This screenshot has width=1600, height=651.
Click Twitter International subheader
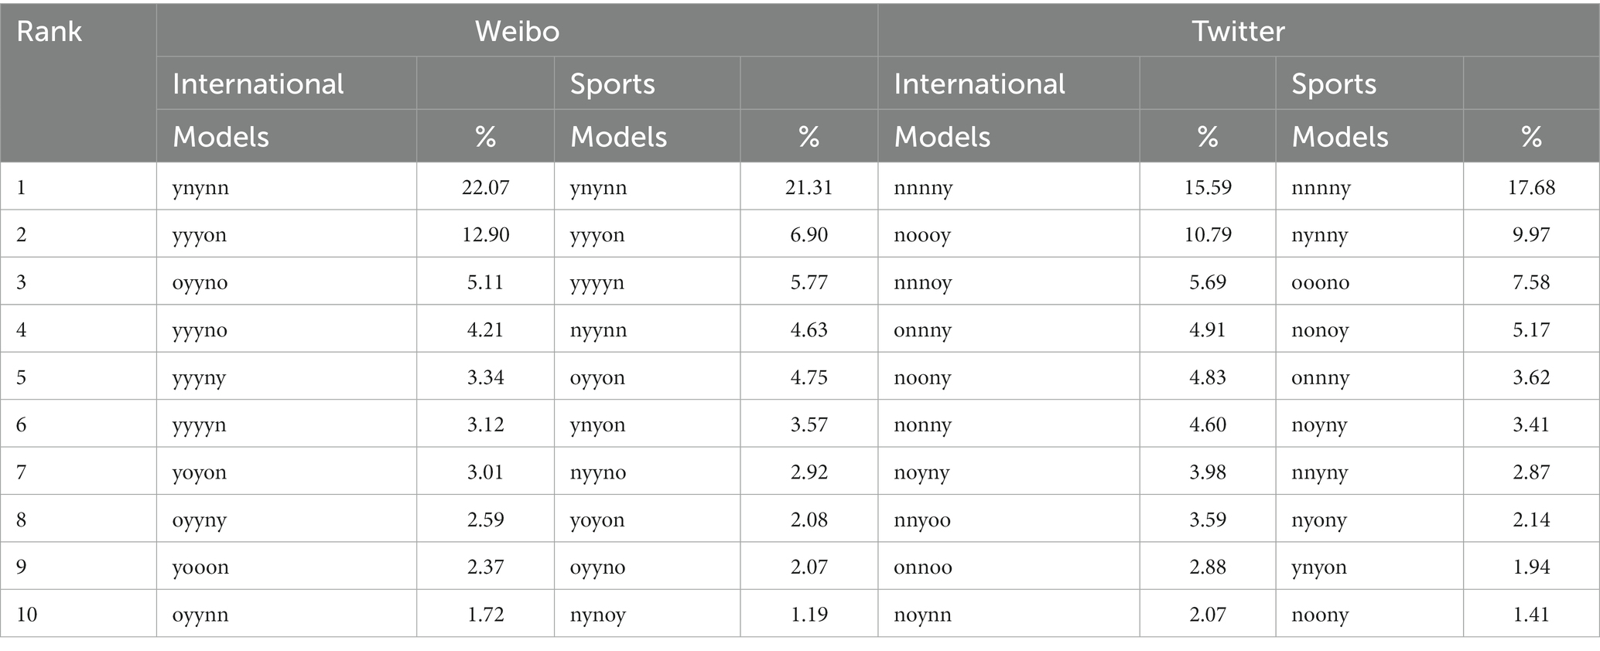[1008, 83]
